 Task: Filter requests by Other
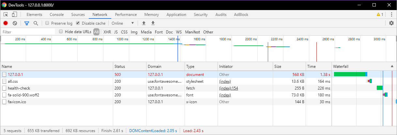click(x=208, y=32)
